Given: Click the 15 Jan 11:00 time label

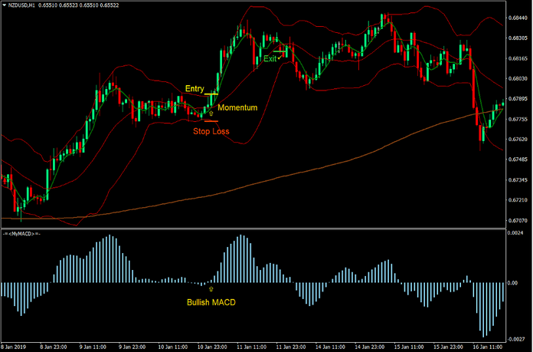Looking at the screenshot, I should [409, 347].
